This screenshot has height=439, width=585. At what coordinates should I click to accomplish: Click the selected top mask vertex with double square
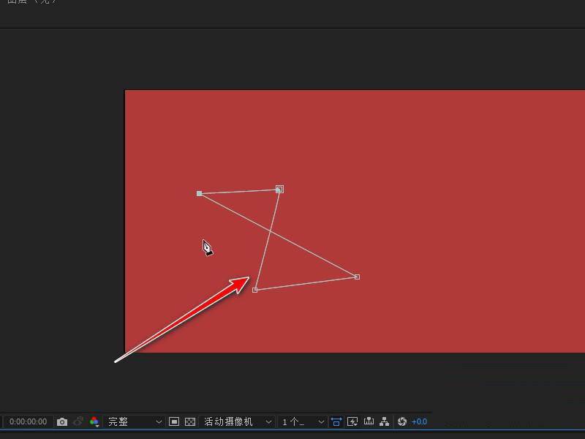click(x=279, y=190)
